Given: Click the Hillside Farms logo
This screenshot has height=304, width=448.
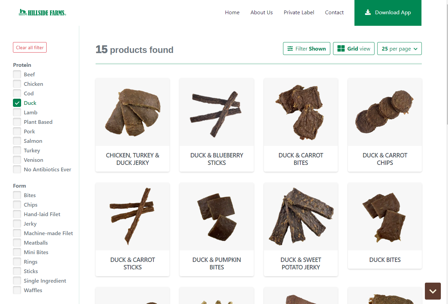Looking at the screenshot, I should point(43,13).
